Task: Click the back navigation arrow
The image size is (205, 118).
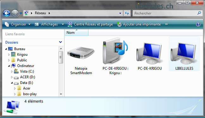Action: pyautogui.click(x=7, y=13)
